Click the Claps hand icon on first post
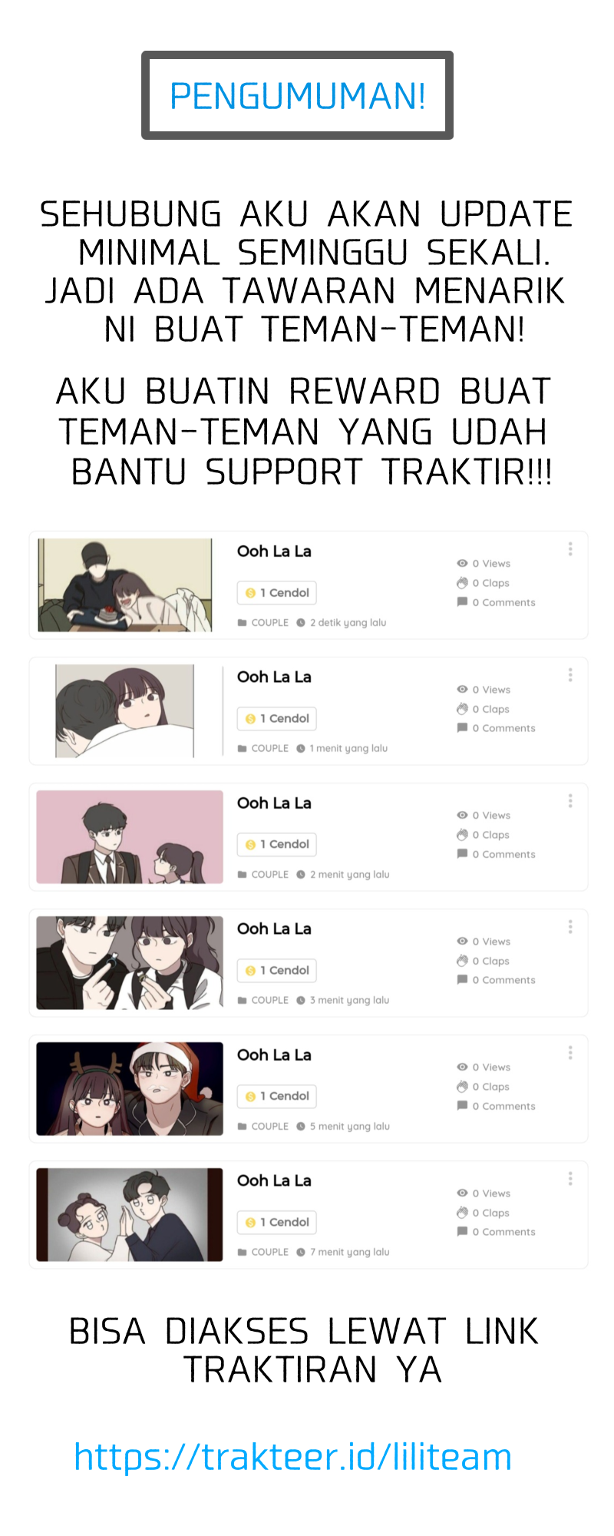 [x=462, y=583]
